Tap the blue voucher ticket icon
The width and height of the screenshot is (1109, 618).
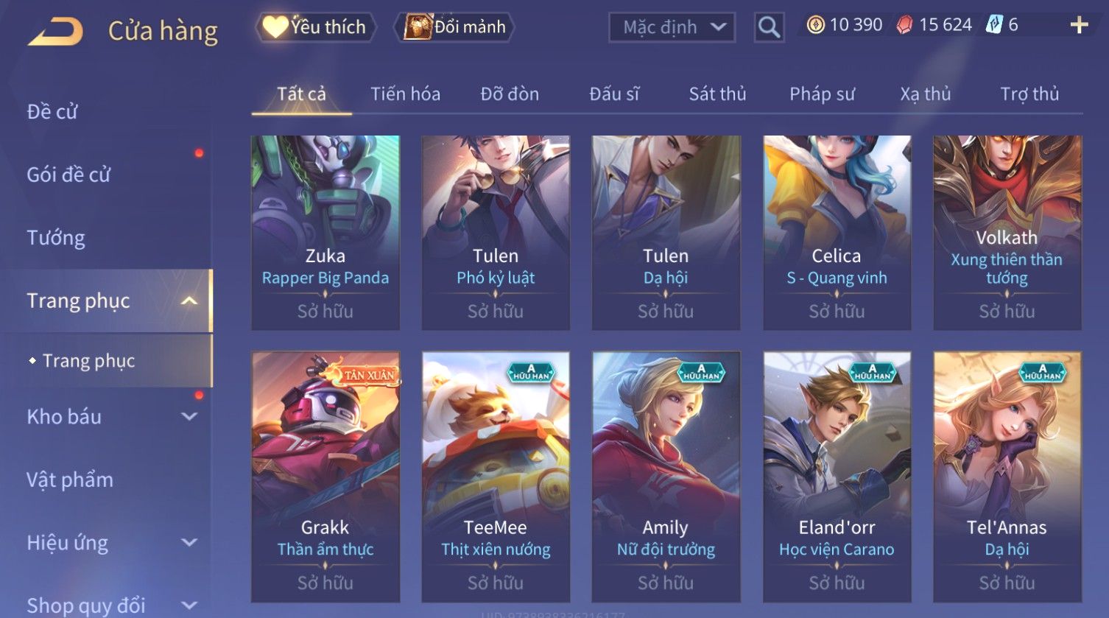pyautogui.click(x=994, y=26)
